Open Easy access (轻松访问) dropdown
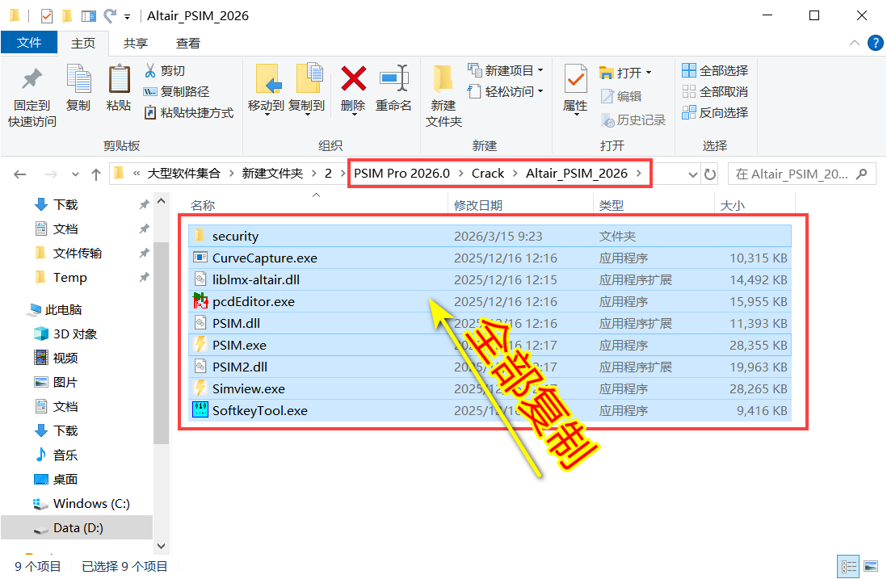Image resolution: width=887 pixels, height=579 pixels. 505,91
